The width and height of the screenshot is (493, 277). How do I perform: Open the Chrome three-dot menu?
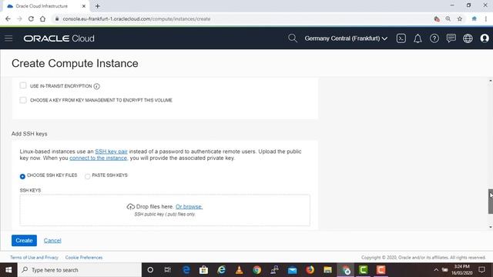[x=486, y=18]
